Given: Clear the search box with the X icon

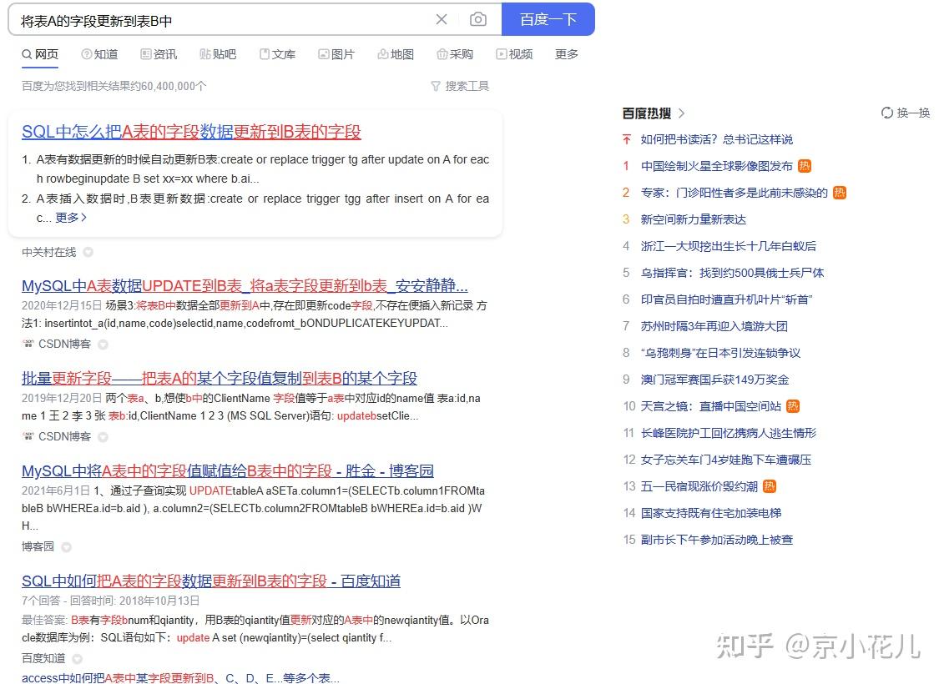Looking at the screenshot, I should coord(442,19).
